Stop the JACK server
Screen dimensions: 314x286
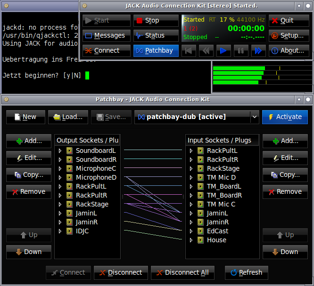click(x=156, y=20)
